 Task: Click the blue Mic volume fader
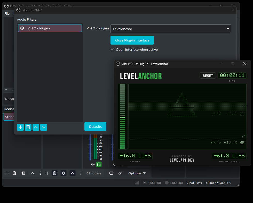pyautogui.click(x=90, y=147)
